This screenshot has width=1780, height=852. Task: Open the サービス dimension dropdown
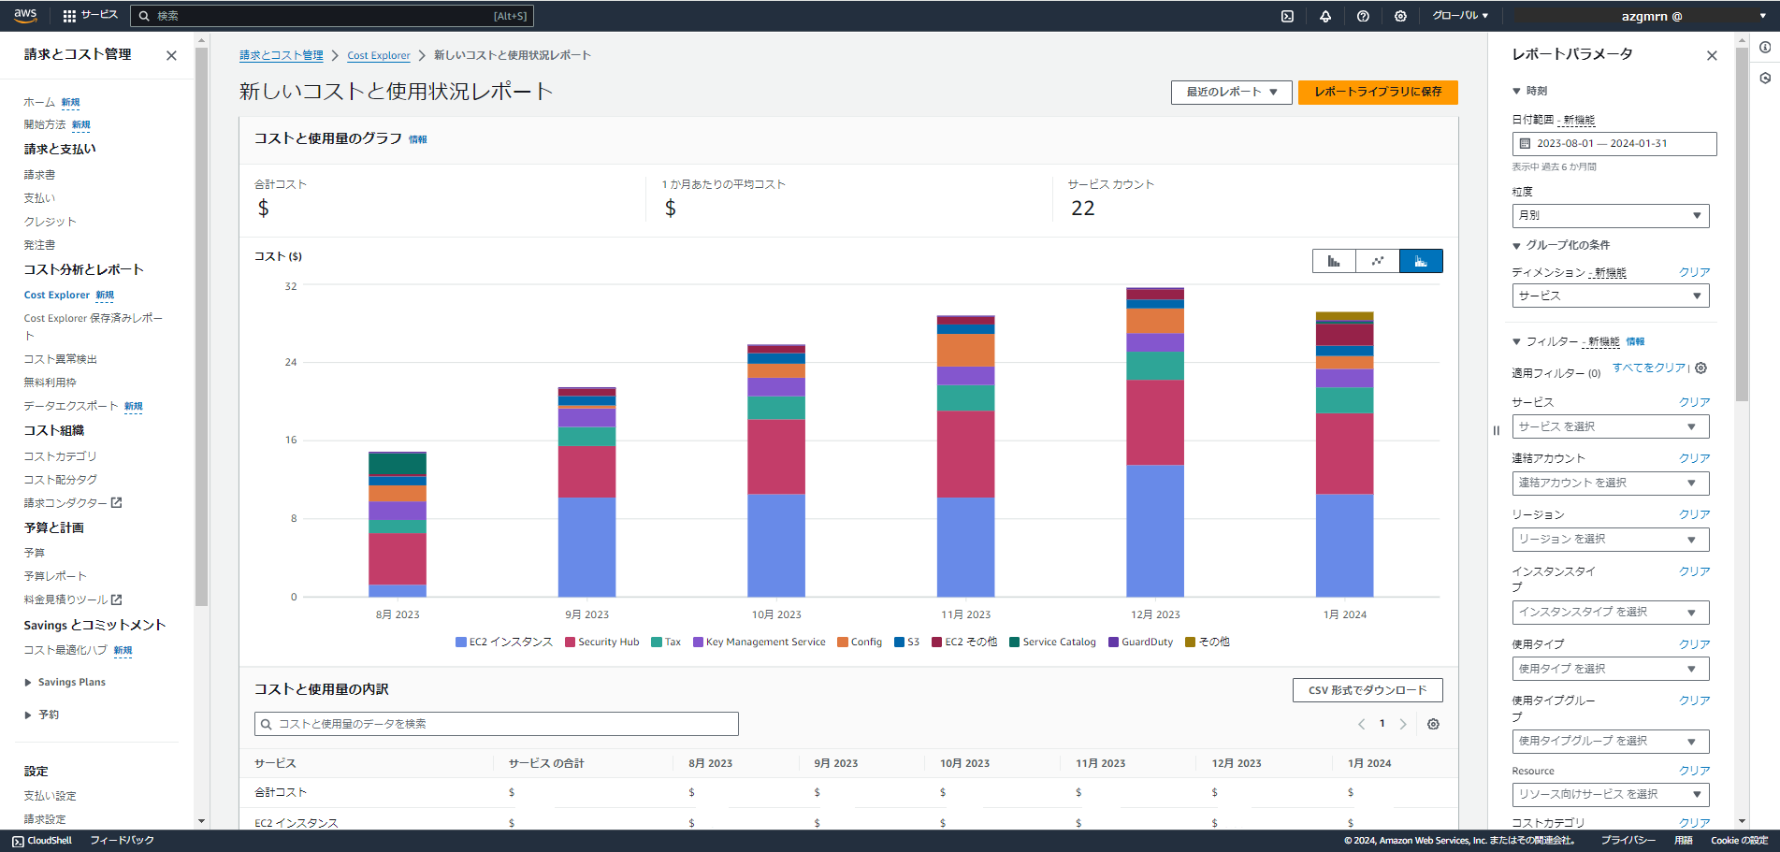click(x=1610, y=296)
